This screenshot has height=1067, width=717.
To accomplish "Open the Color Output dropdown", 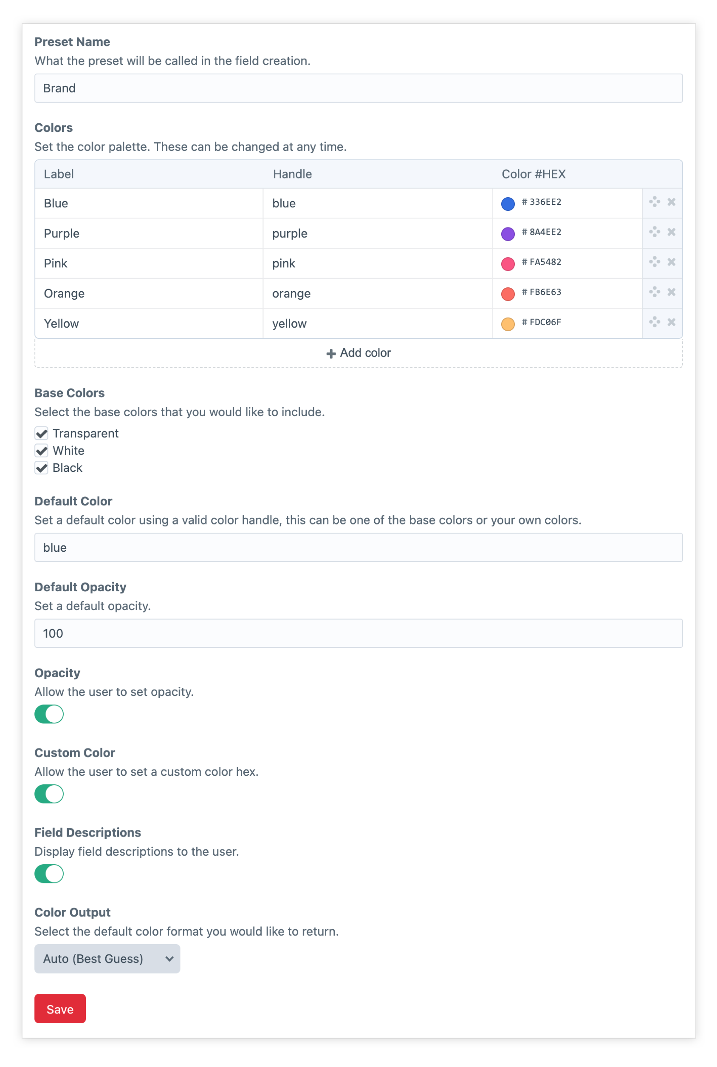I will point(107,959).
